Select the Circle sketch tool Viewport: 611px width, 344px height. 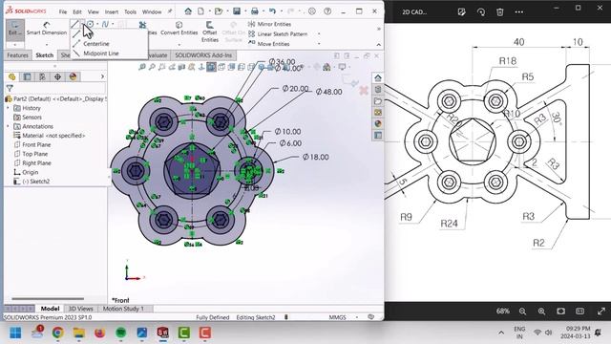(x=90, y=24)
